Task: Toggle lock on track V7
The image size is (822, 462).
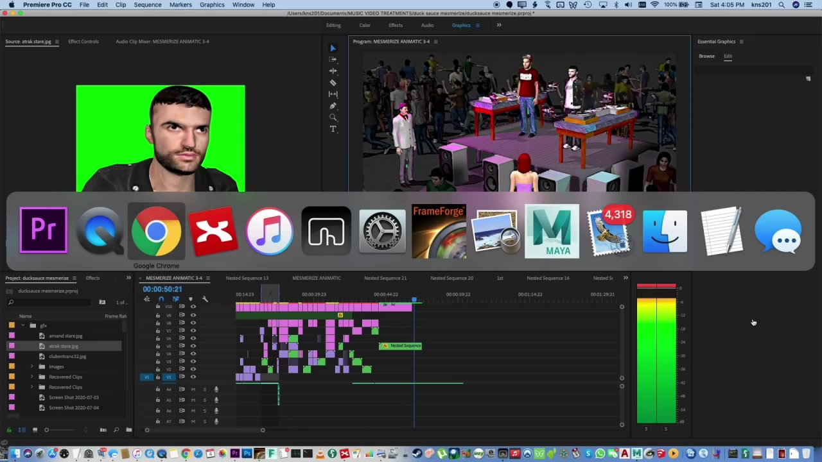Action: point(158,330)
